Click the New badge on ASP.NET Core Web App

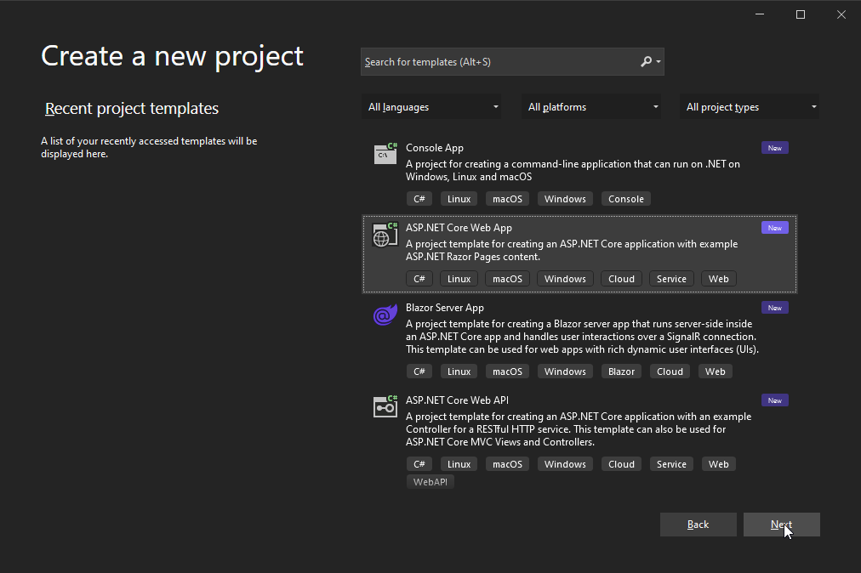point(775,228)
